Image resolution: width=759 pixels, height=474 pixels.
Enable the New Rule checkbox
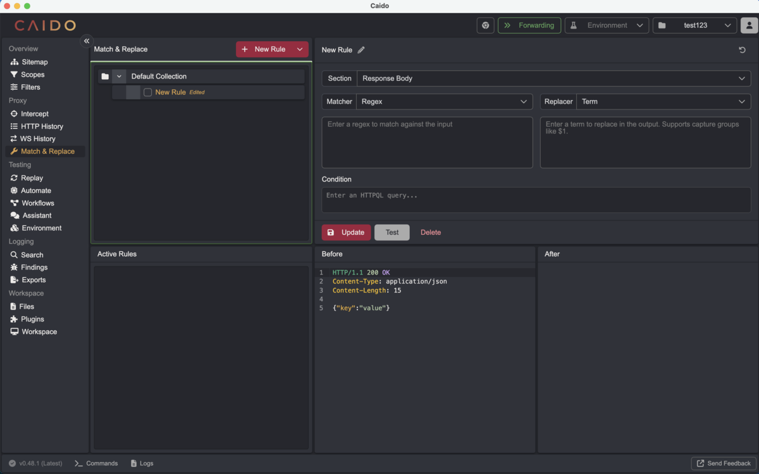point(147,92)
